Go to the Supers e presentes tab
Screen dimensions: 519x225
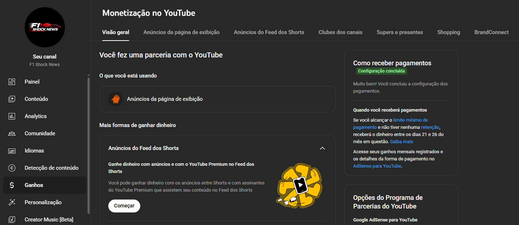click(400, 32)
